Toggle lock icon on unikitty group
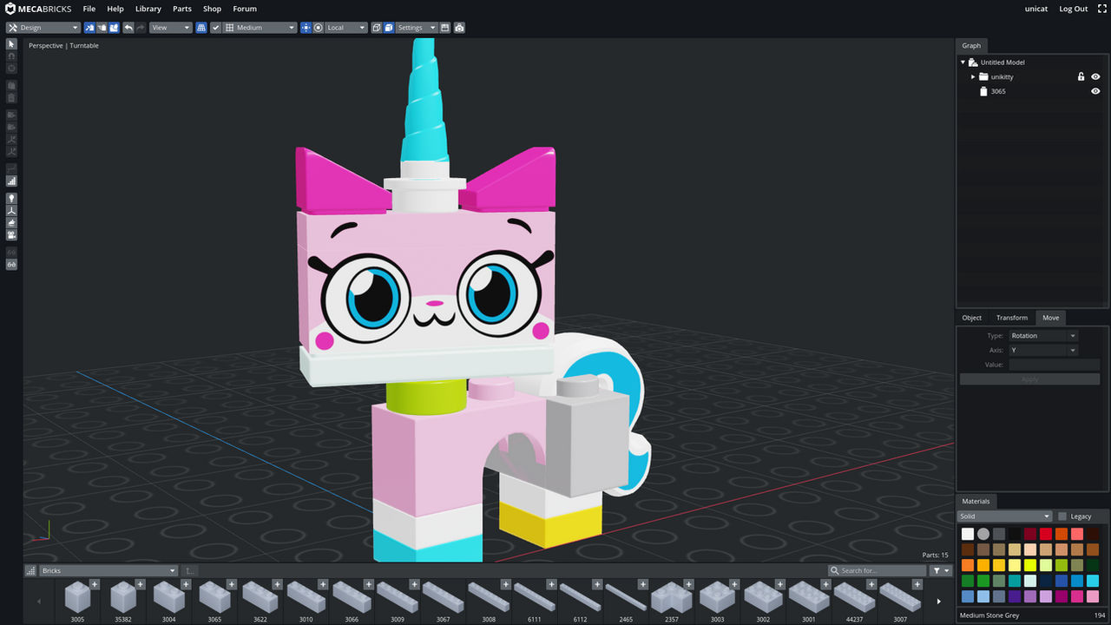Image resolution: width=1111 pixels, height=625 pixels. 1081,76
